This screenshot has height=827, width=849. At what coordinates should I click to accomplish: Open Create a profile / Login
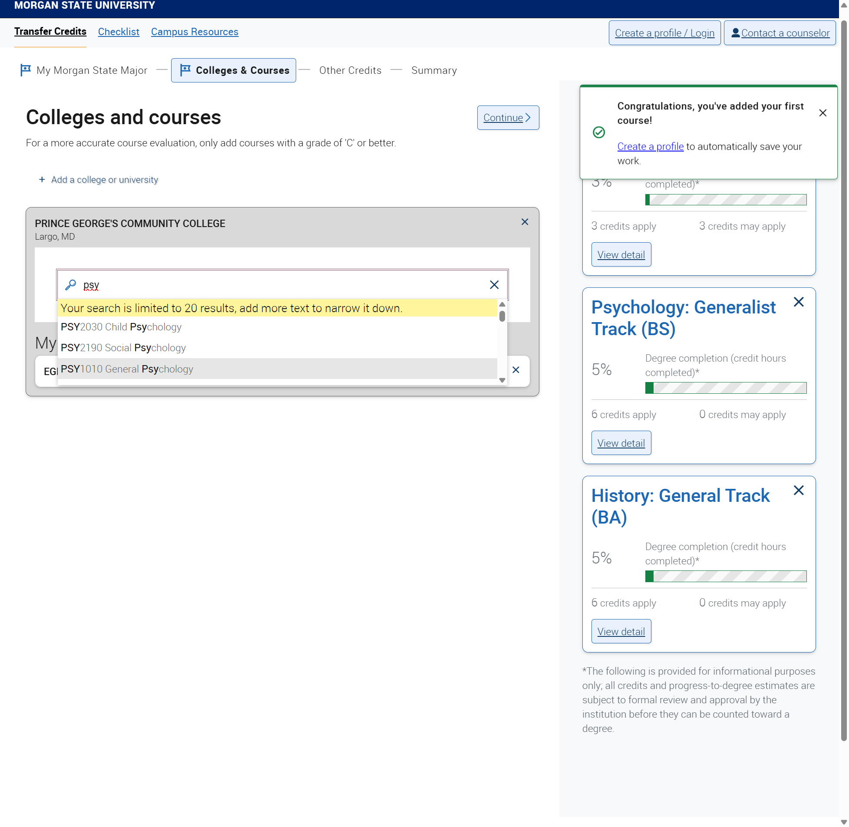tap(664, 33)
